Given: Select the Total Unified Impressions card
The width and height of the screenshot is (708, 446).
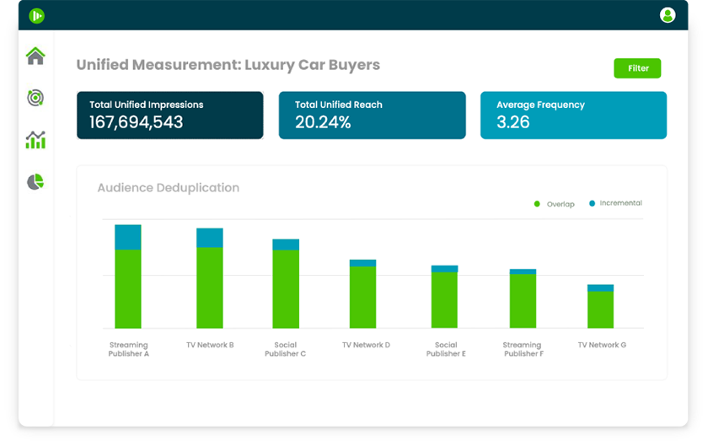Looking at the screenshot, I should point(169,116).
